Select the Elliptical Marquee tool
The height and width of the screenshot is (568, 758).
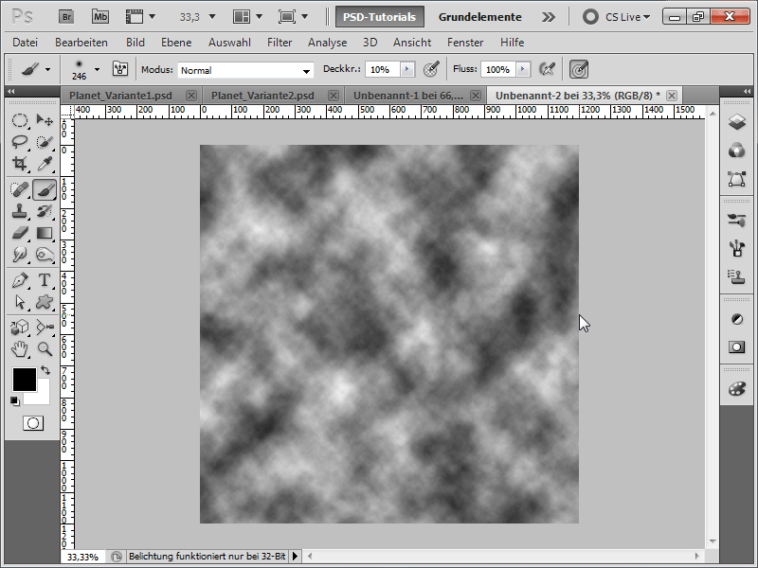[x=19, y=120]
